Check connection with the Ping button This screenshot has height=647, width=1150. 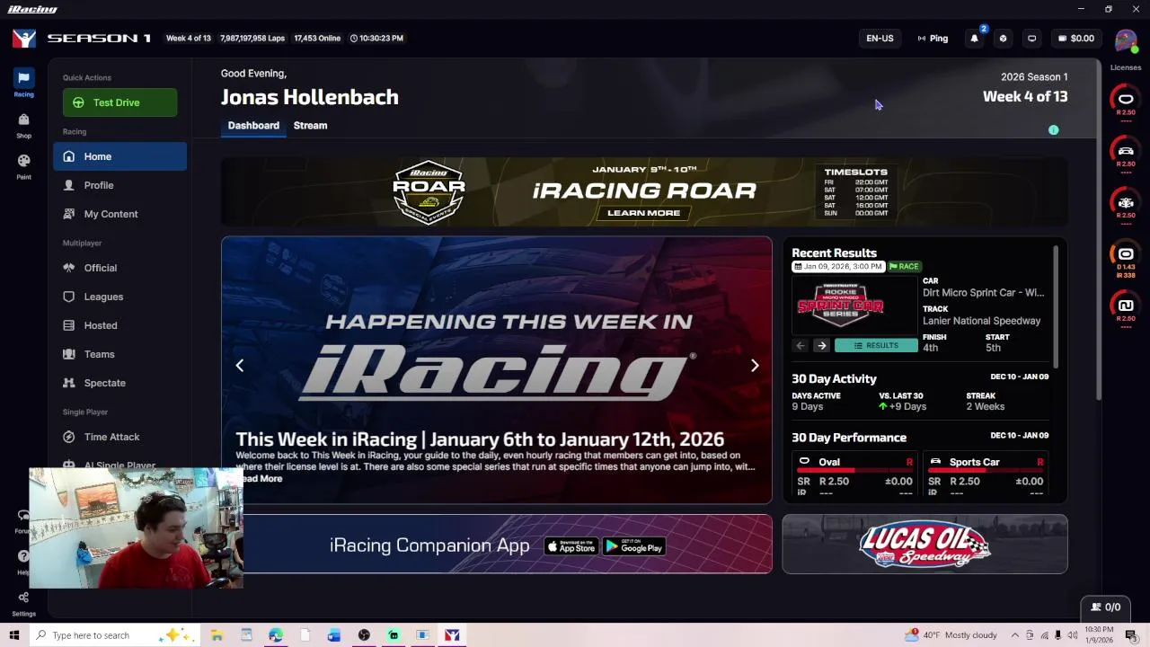933,38
